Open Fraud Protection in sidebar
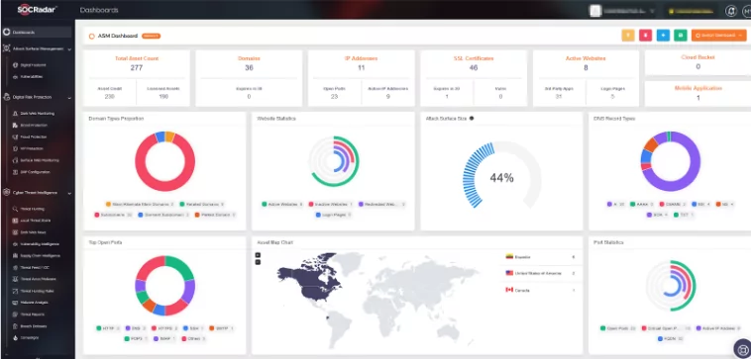 click(30, 136)
